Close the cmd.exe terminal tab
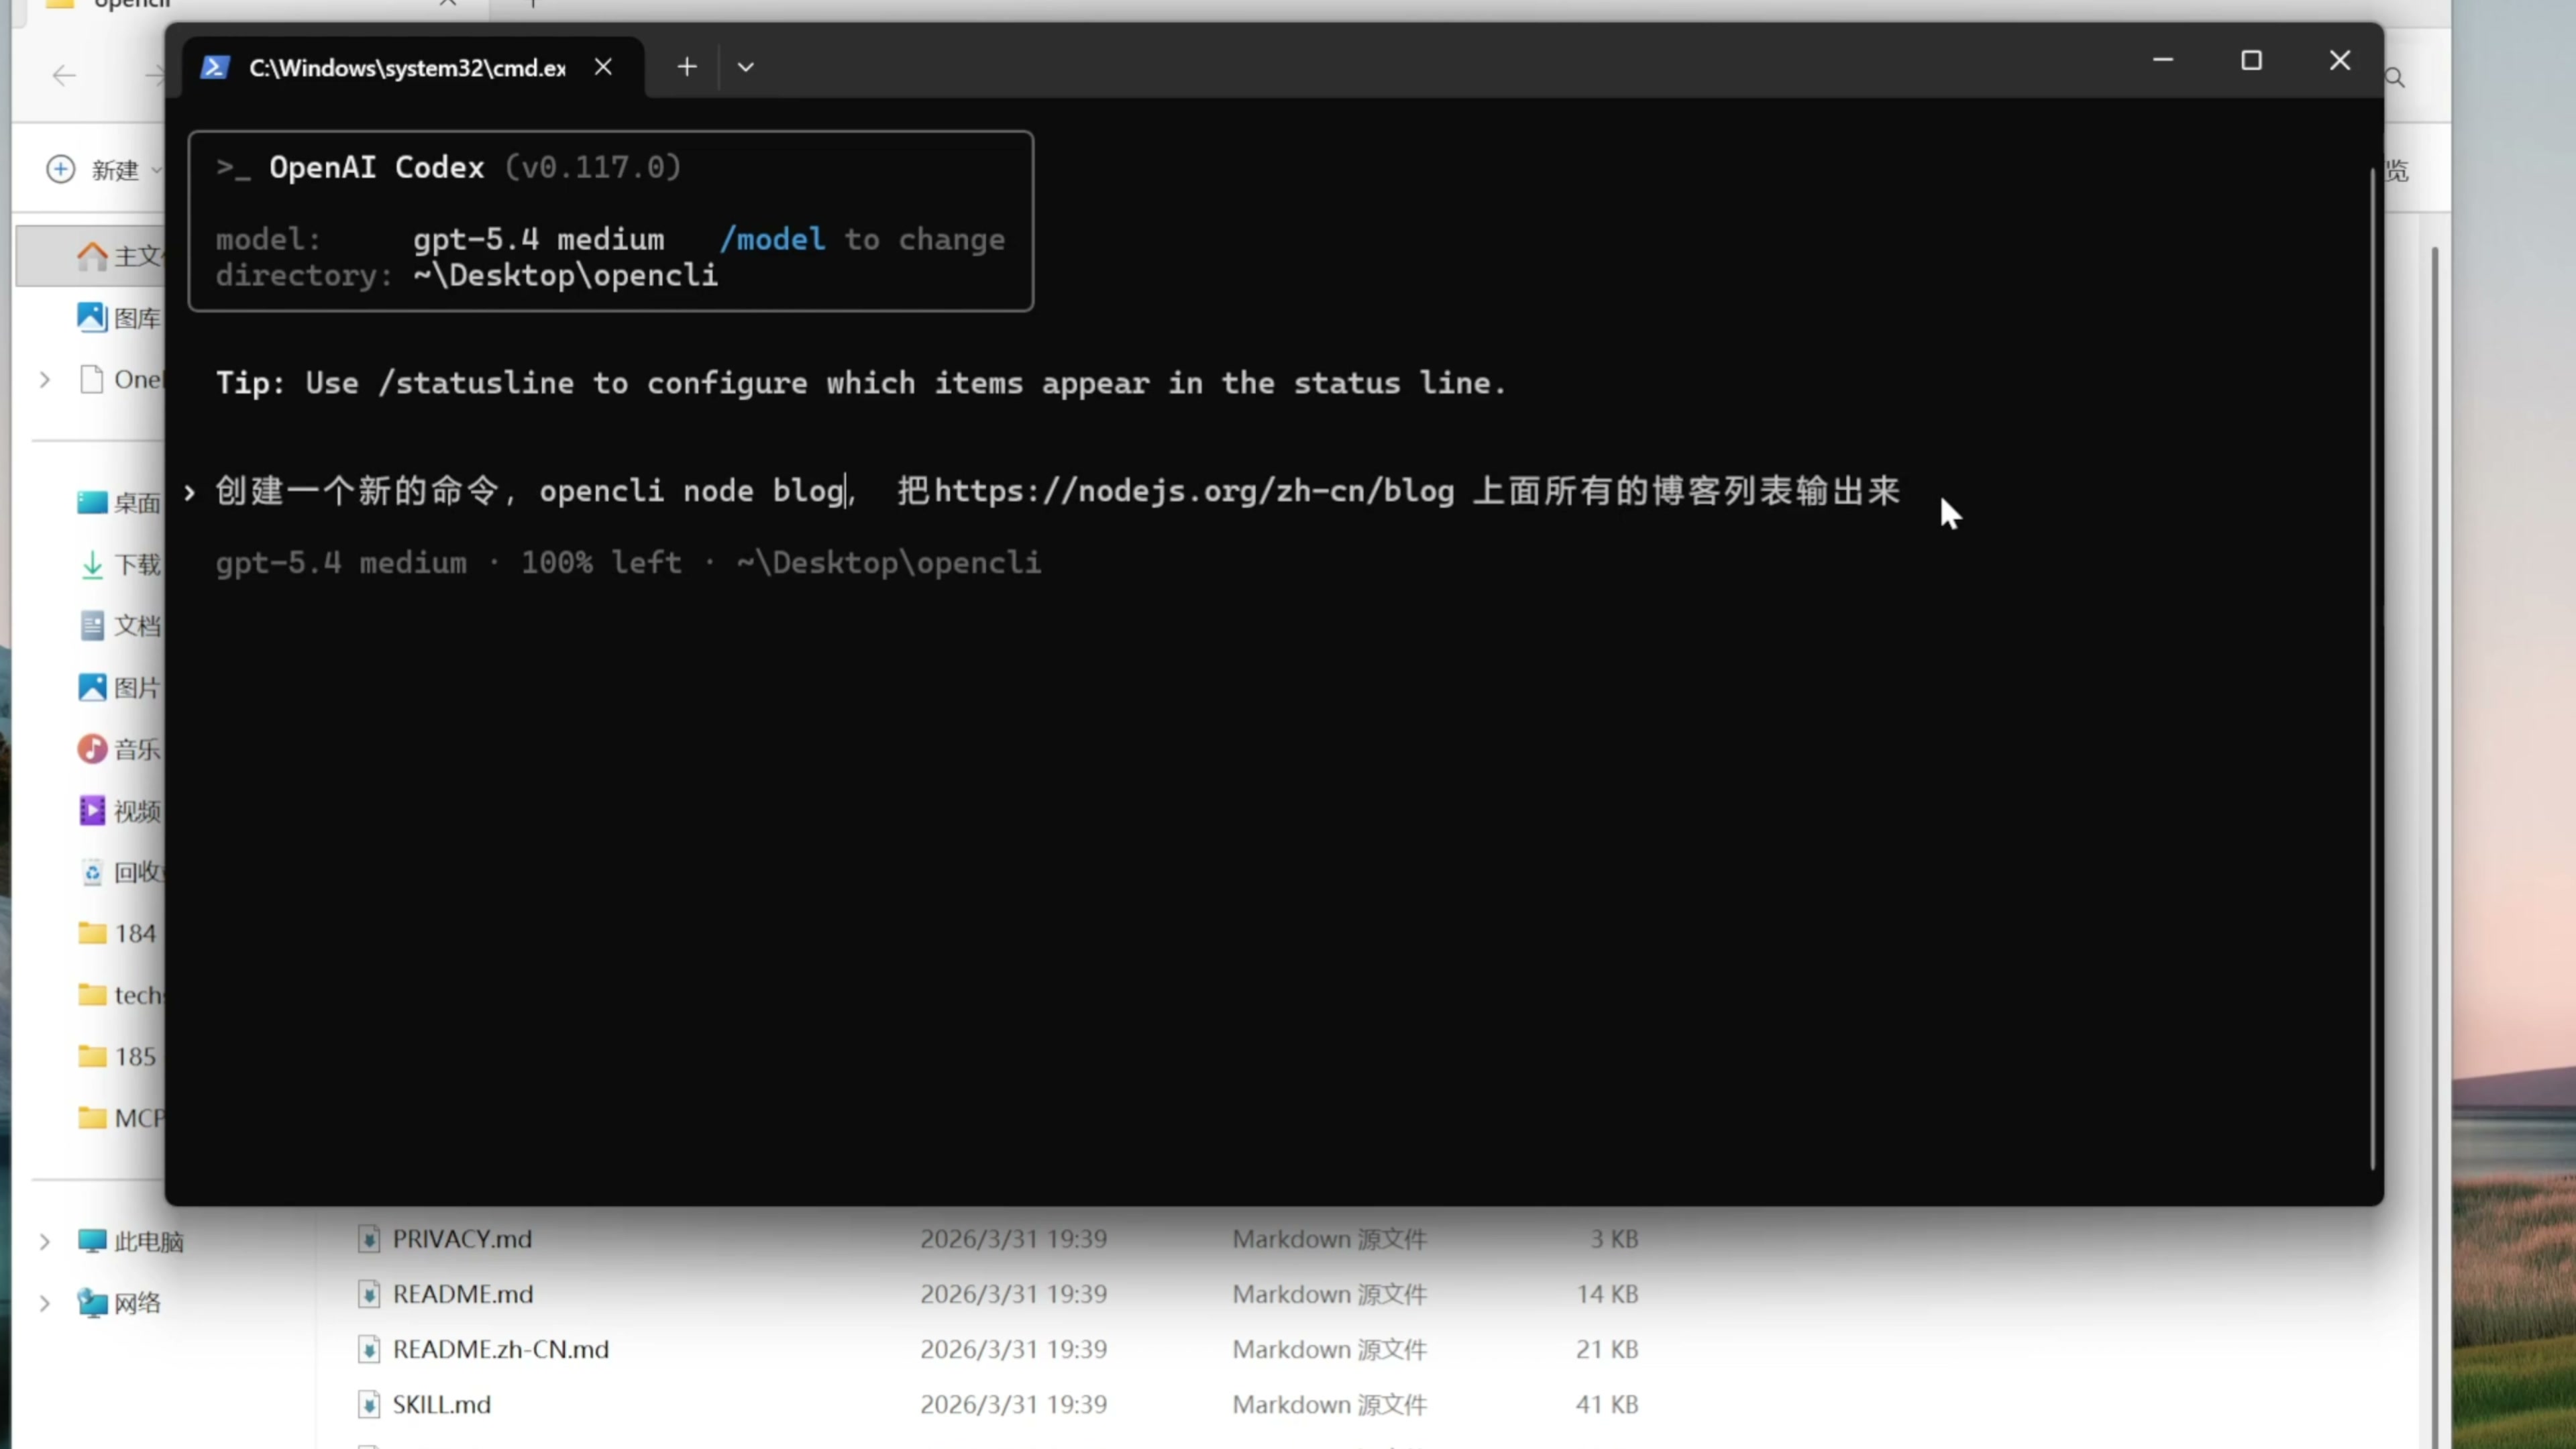 603,67
